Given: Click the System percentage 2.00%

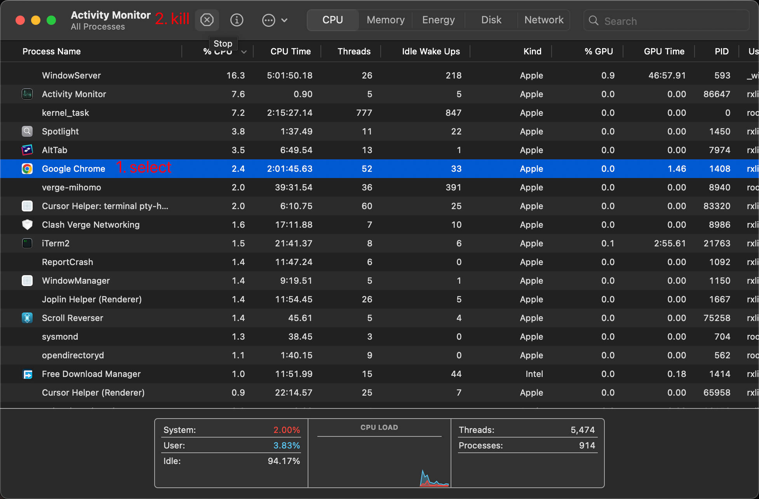Looking at the screenshot, I should 286,430.
